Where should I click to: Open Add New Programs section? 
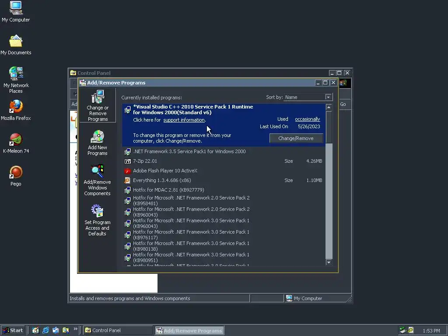point(98,143)
